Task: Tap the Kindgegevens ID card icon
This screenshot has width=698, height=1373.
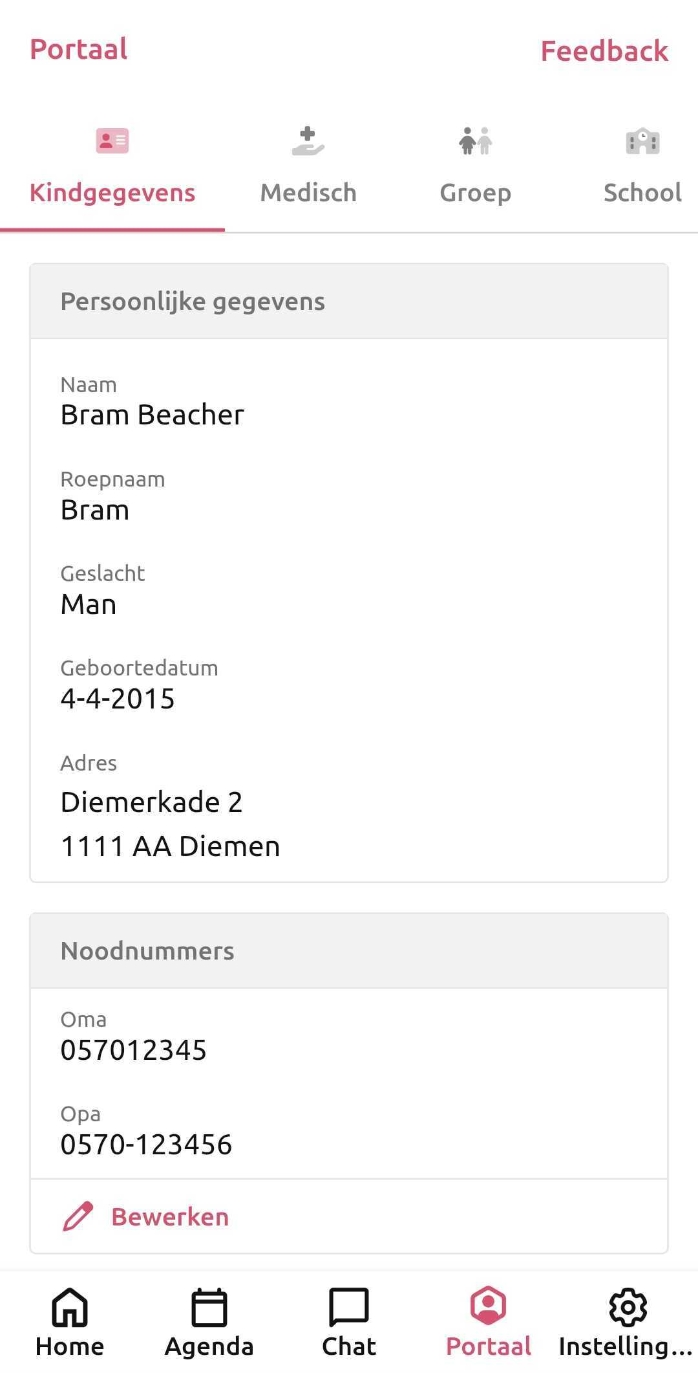Action: (x=112, y=140)
